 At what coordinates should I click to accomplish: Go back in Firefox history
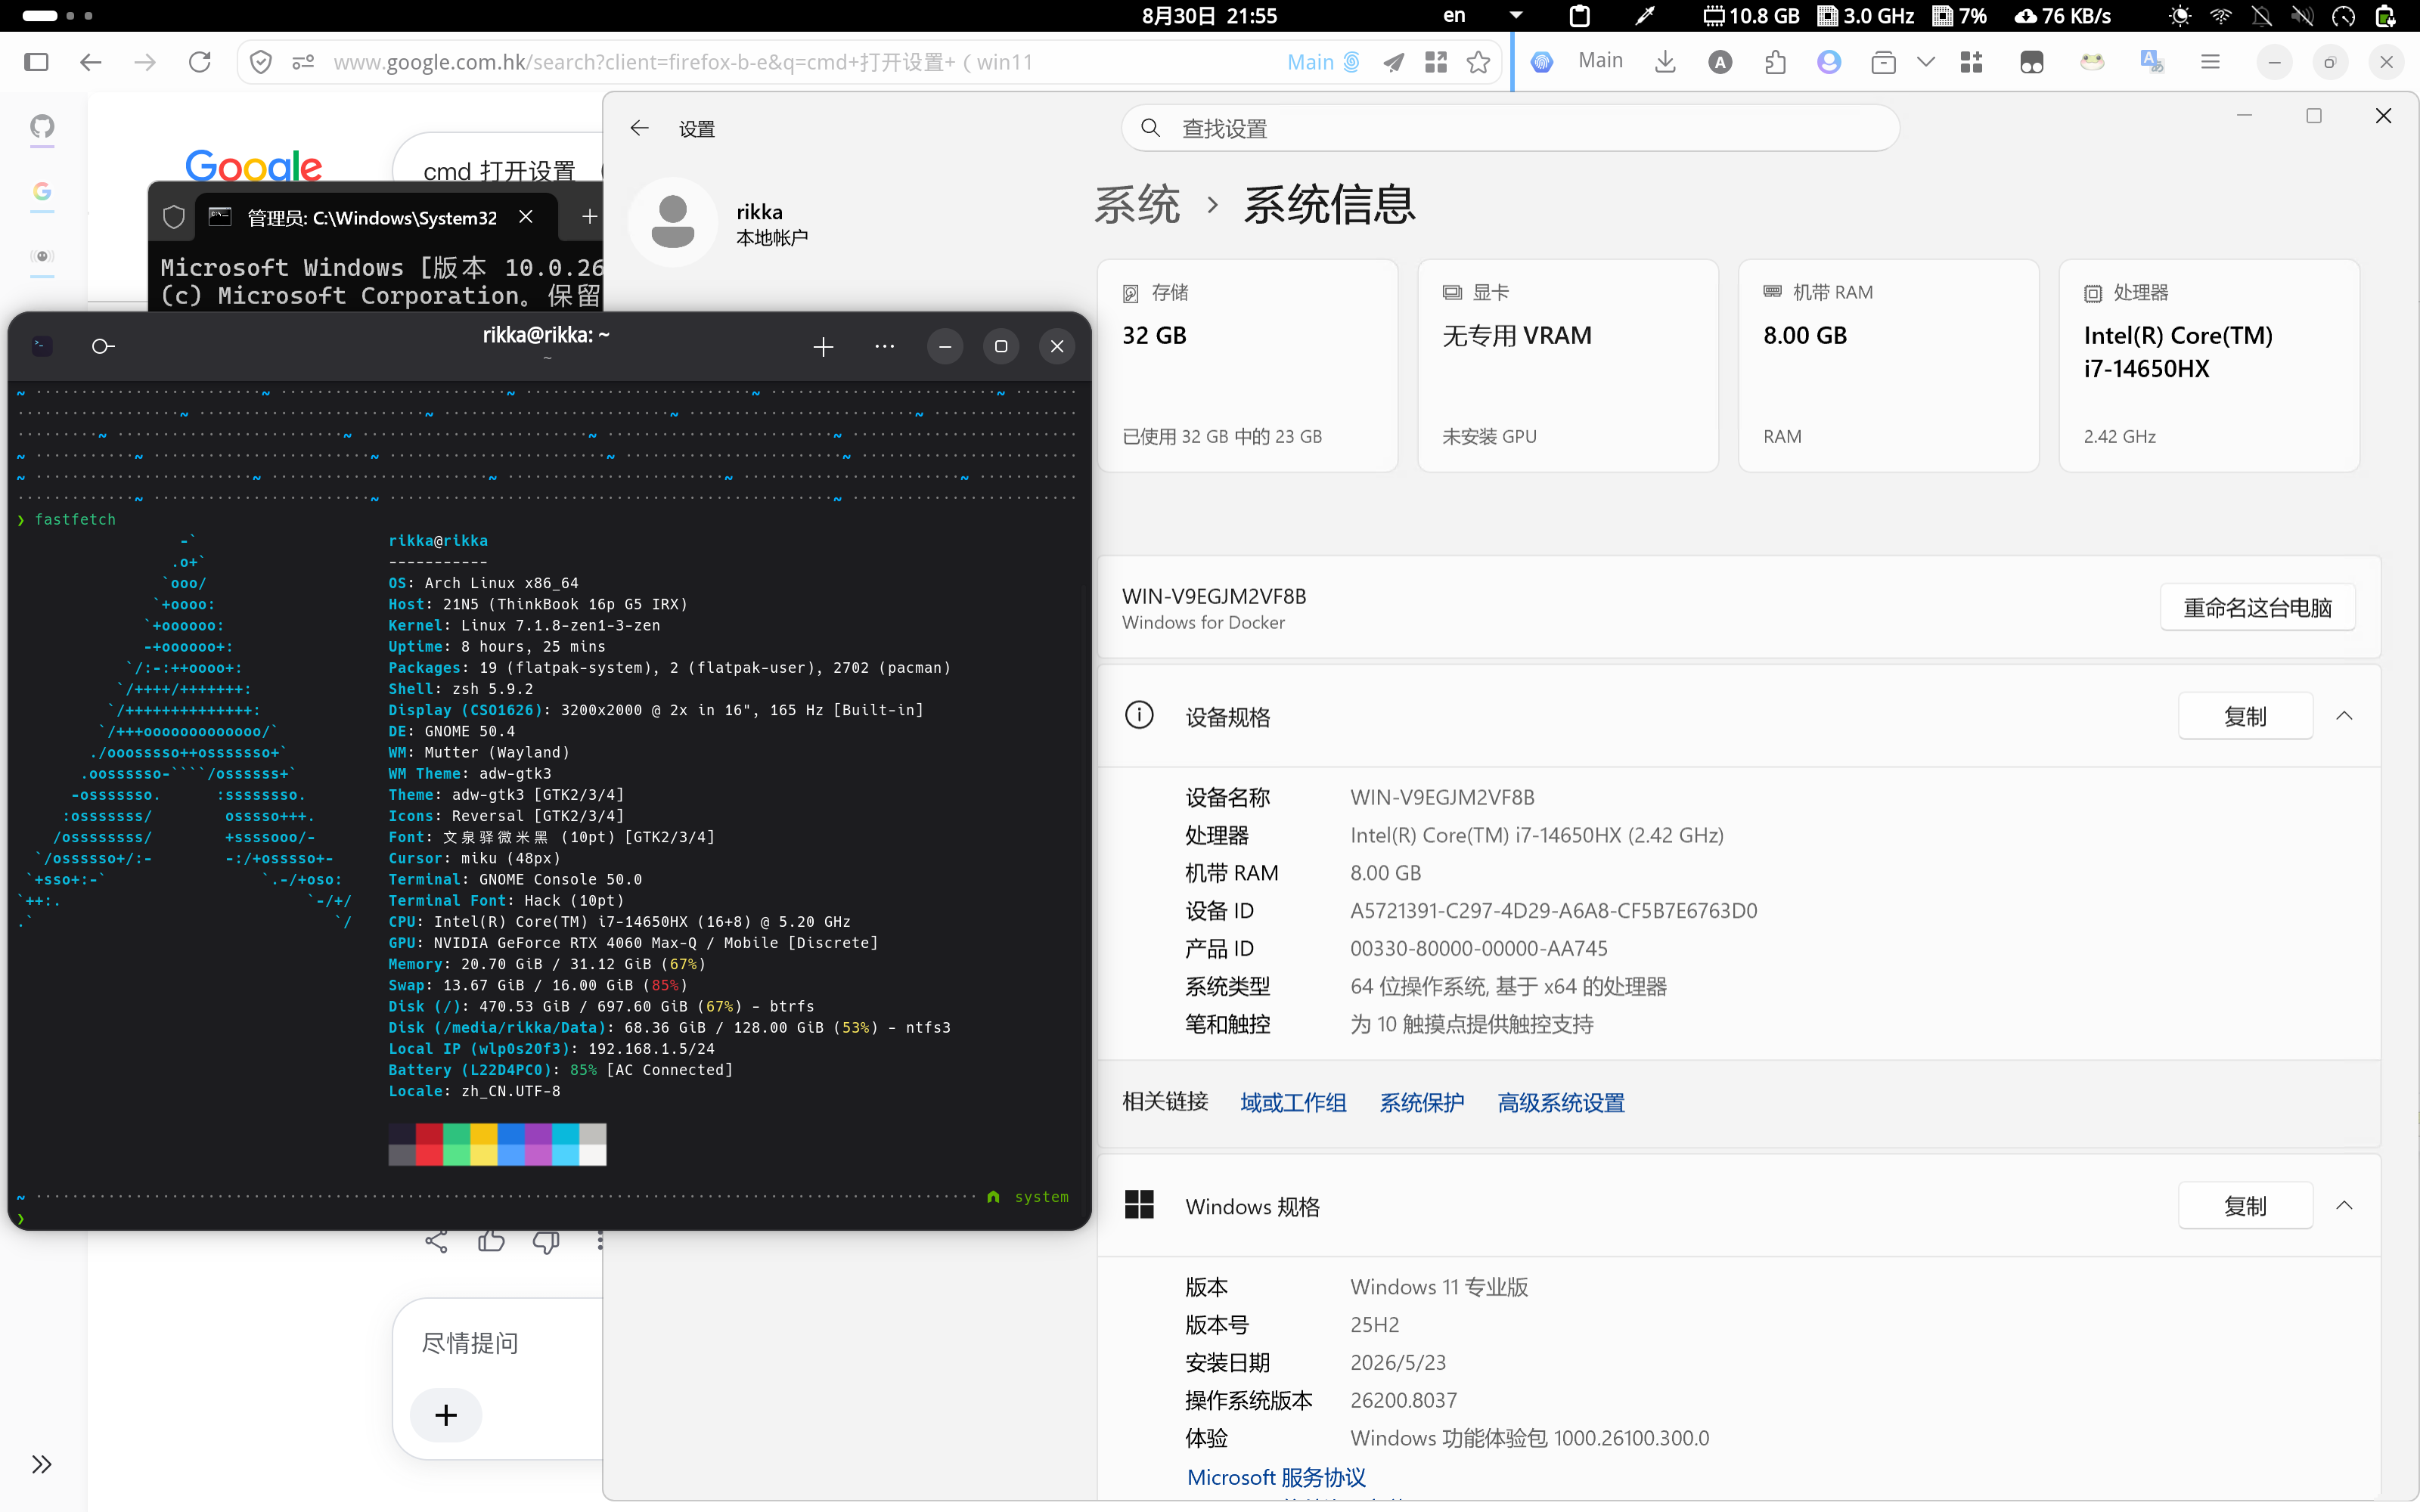pyautogui.click(x=90, y=62)
